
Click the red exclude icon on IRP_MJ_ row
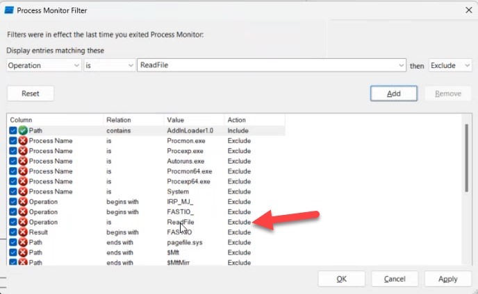[23, 202]
